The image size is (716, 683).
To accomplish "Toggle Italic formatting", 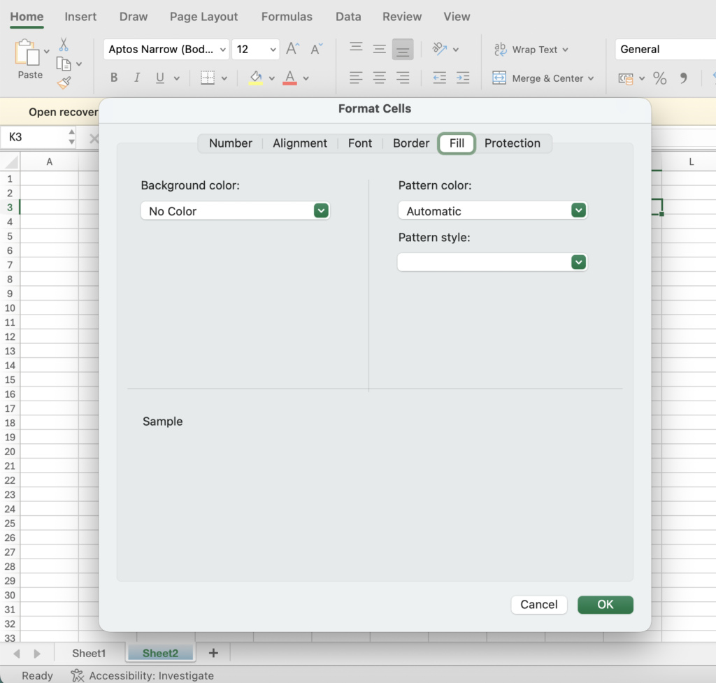I will click(x=137, y=78).
